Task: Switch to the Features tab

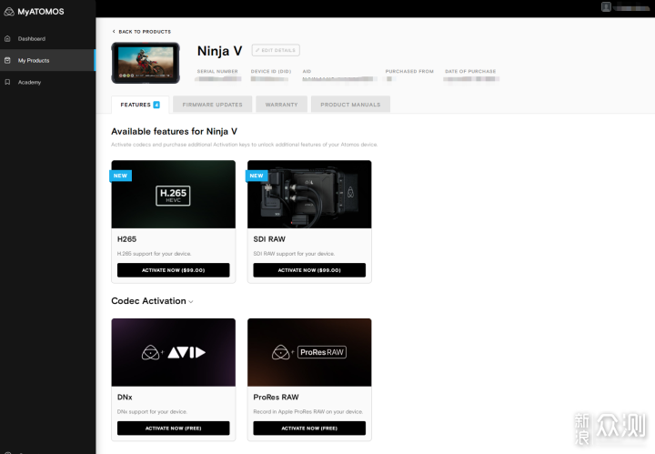Action: pyautogui.click(x=140, y=105)
